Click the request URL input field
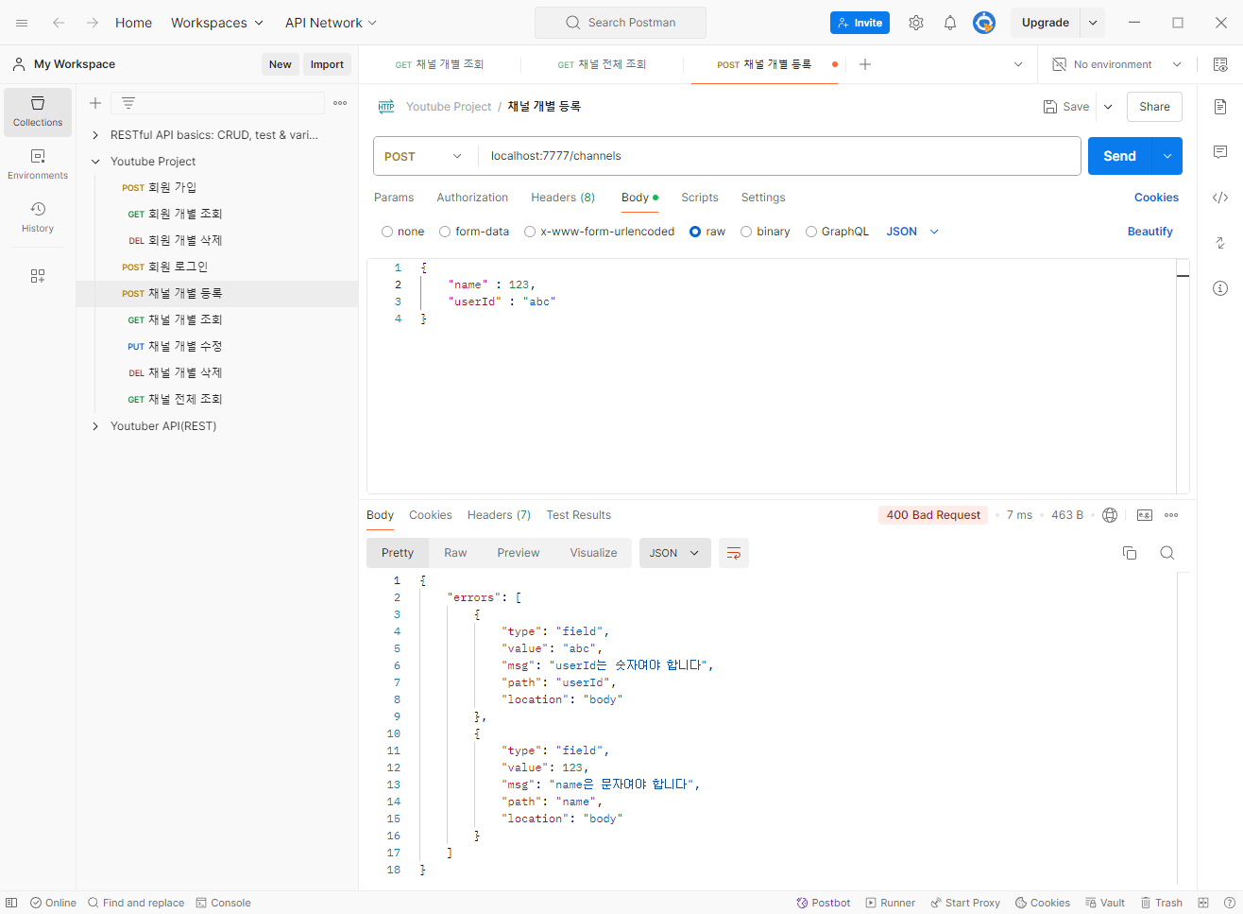 [779, 156]
